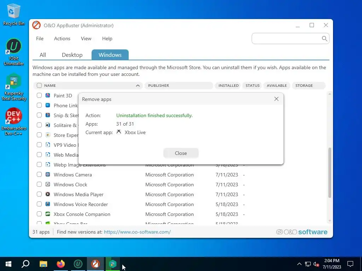The width and height of the screenshot is (362, 271).
Task: Click the taskbar clock and date
Action: click(332, 264)
